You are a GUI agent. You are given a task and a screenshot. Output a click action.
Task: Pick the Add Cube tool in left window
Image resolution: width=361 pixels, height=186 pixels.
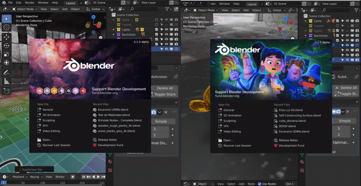pyautogui.click(x=6, y=90)
